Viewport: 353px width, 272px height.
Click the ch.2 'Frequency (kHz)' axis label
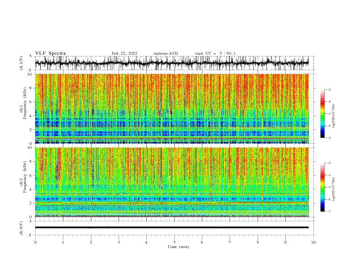(x=25, y=177)
